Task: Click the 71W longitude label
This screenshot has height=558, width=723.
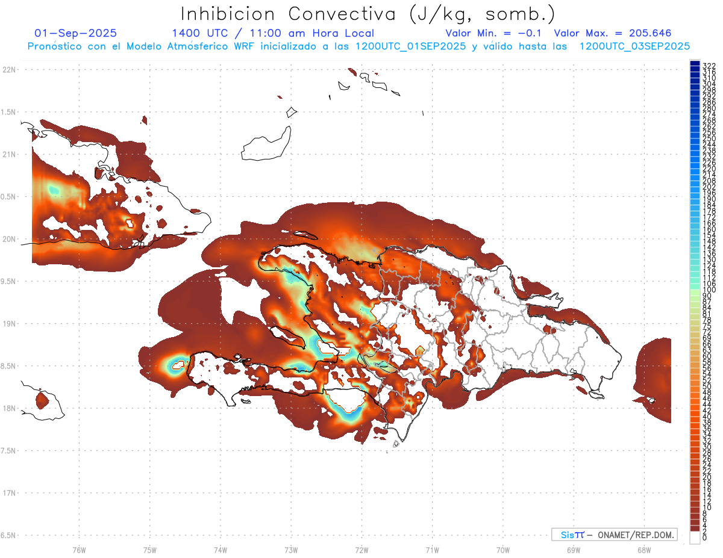Action: click(x=432, y=550)
